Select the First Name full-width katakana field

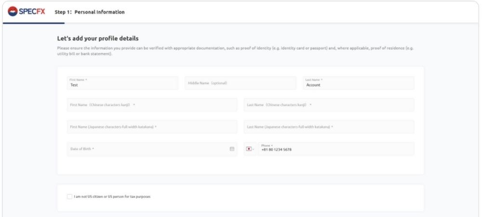click(152, 127)
